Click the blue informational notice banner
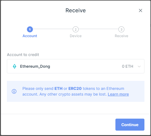151x136 pixels. click(x=76, y=91)
